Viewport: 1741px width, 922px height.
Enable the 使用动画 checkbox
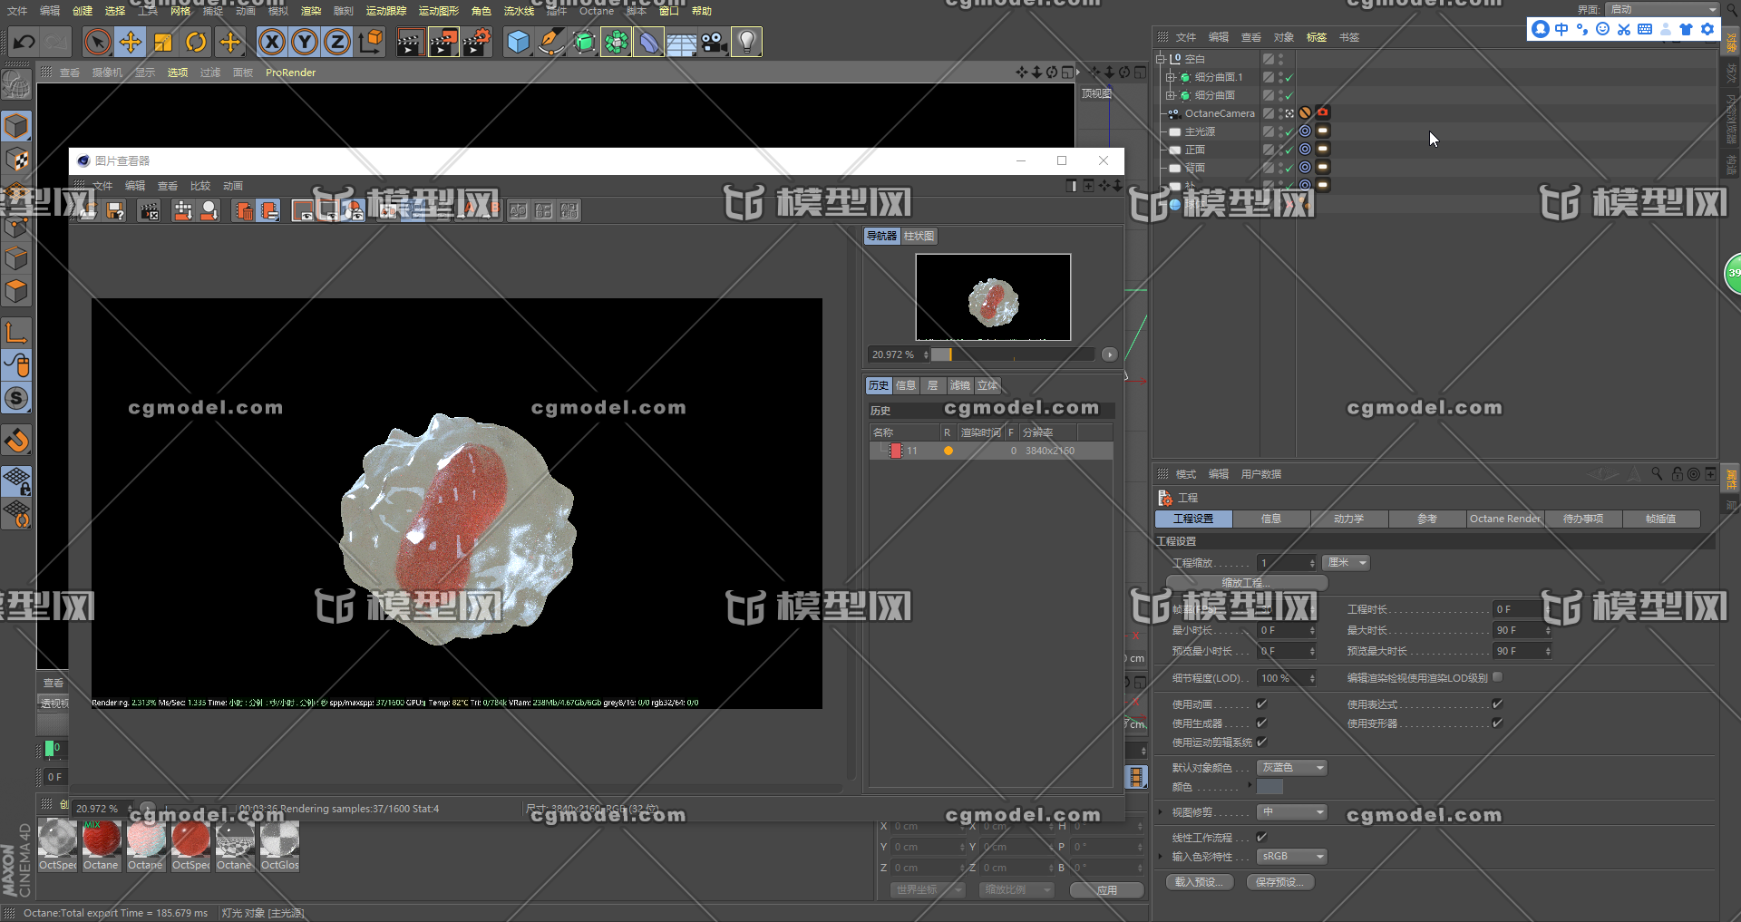tap(1261, 703)
